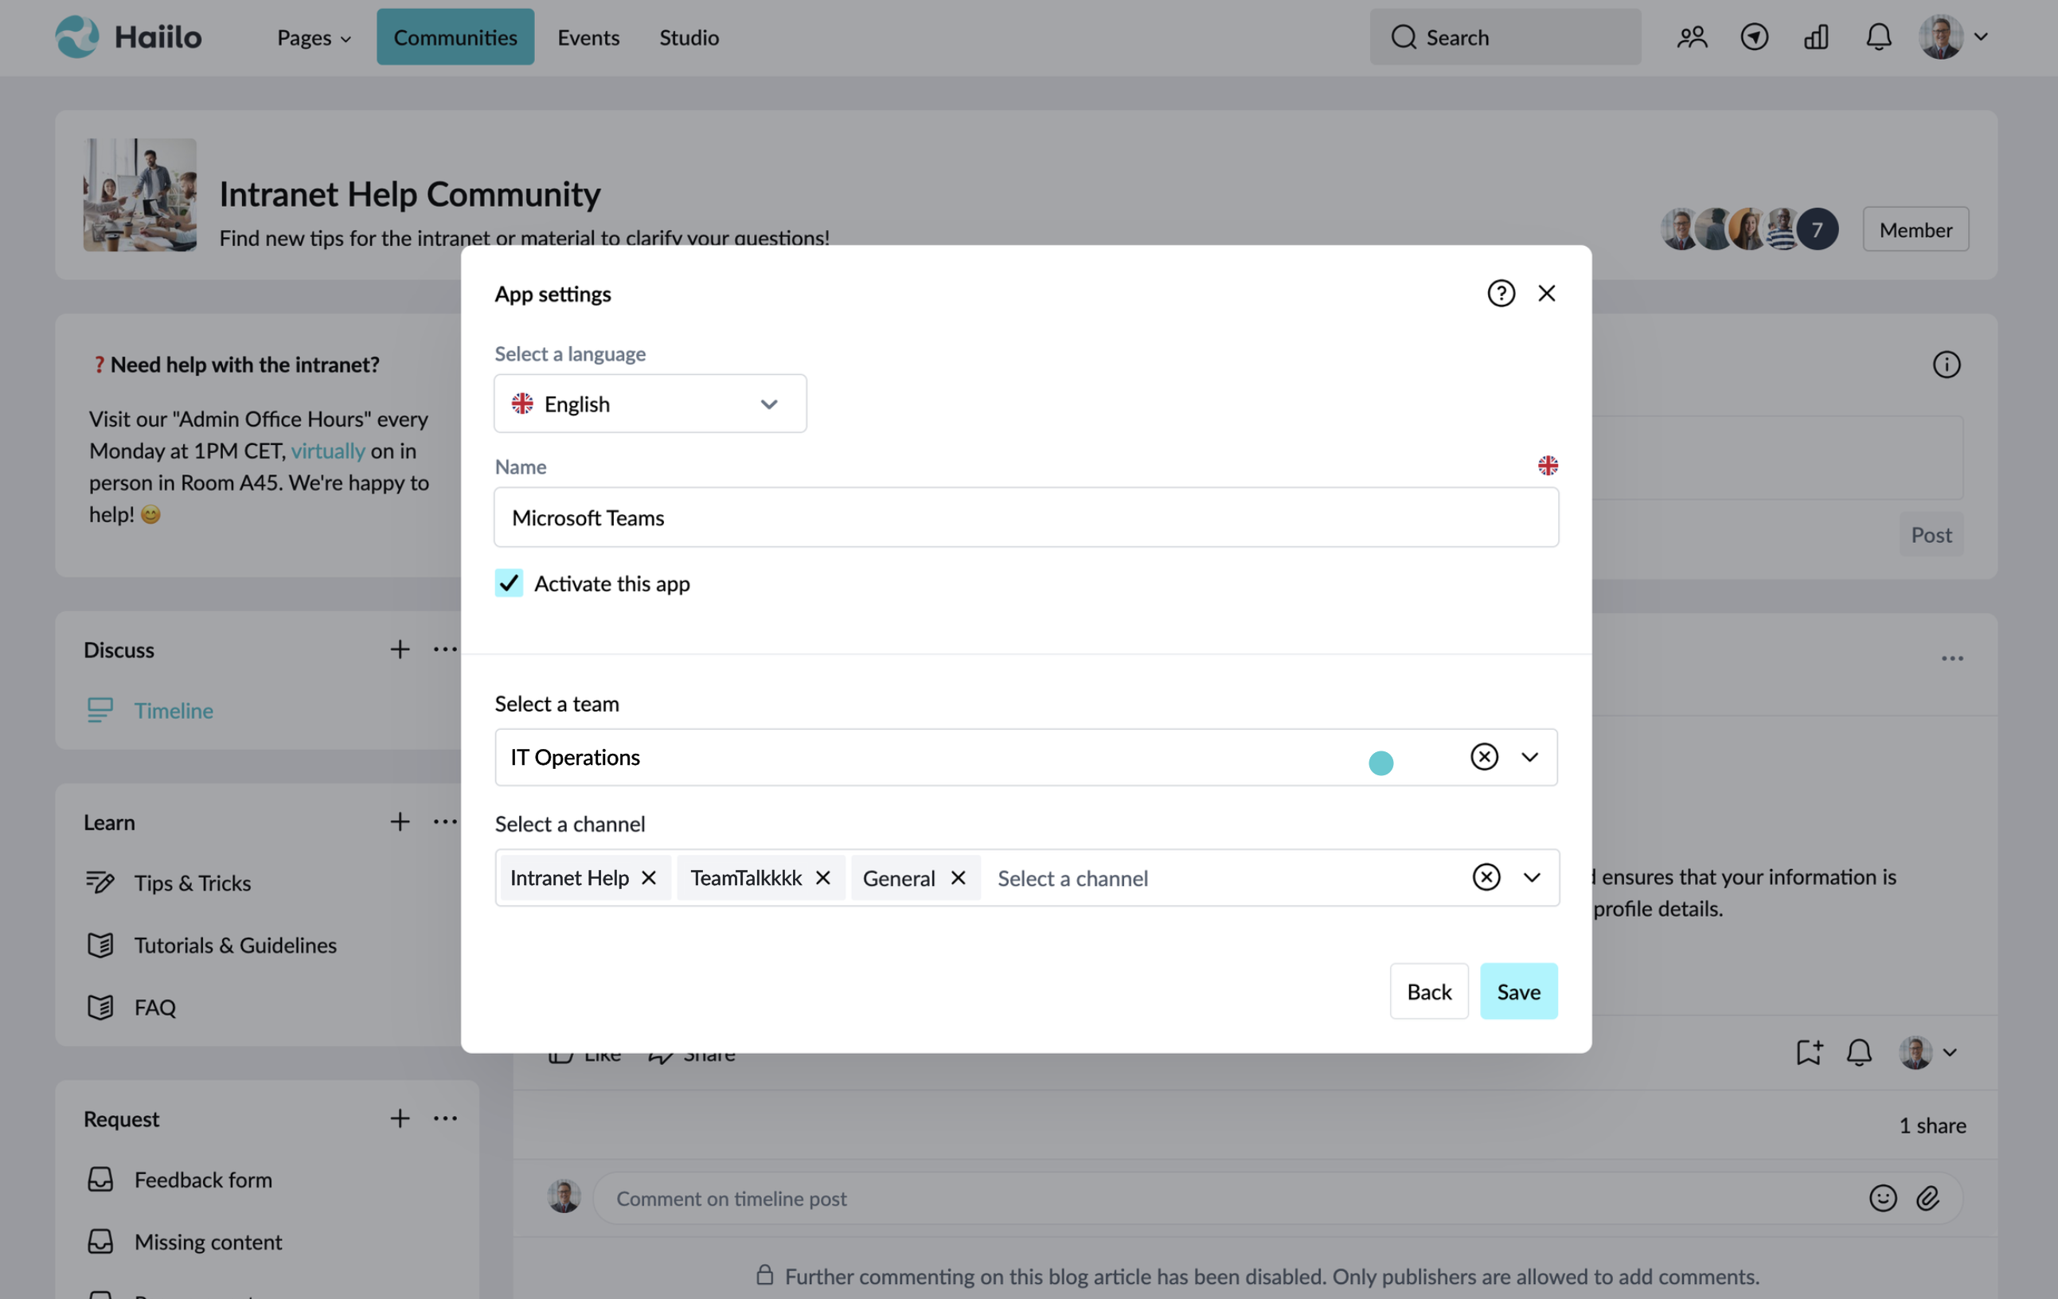Expand the Select a team dropdown arrow
2058x1299 pixels.
[1530, 756]
